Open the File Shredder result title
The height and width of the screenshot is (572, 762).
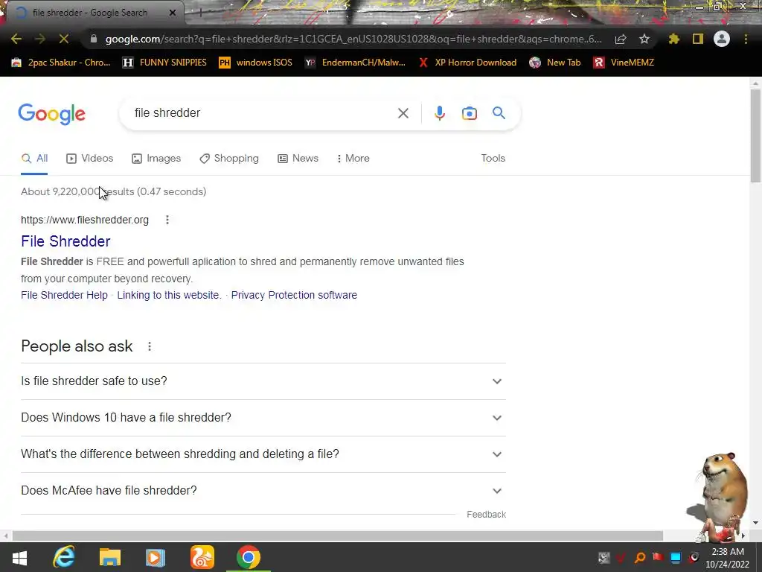[x=65, y=241]
